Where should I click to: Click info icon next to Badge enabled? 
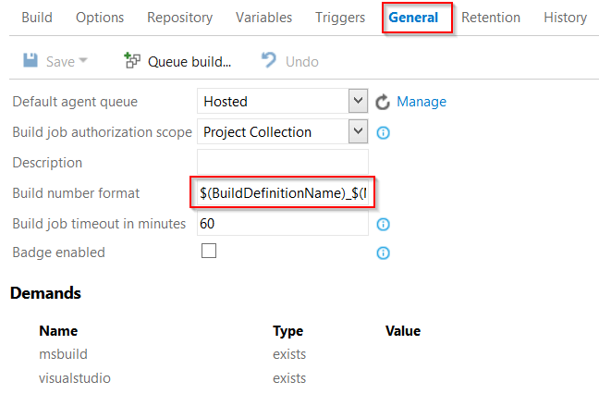[384, 252]
